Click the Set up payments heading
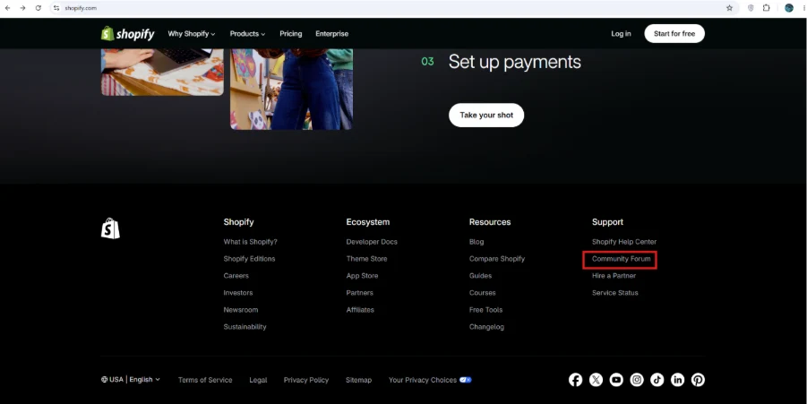807x404 pixels. tap(514, 62)
